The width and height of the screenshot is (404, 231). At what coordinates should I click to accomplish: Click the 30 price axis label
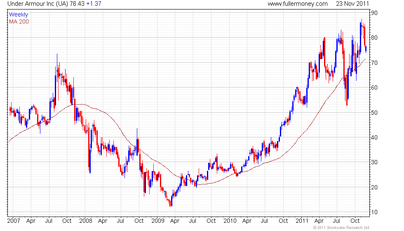pyautogui.click(x=374, y=162)
